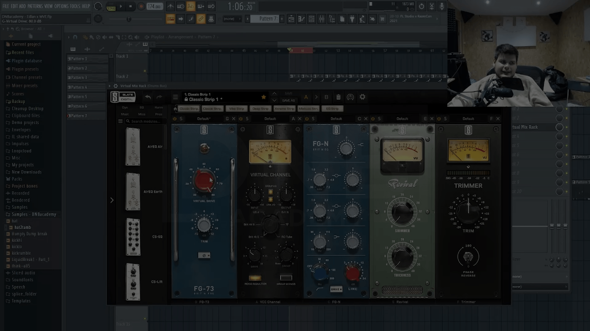Open the TOOLS menu
590x331 pixels.
pyautogui.click(x=75, y=6)
